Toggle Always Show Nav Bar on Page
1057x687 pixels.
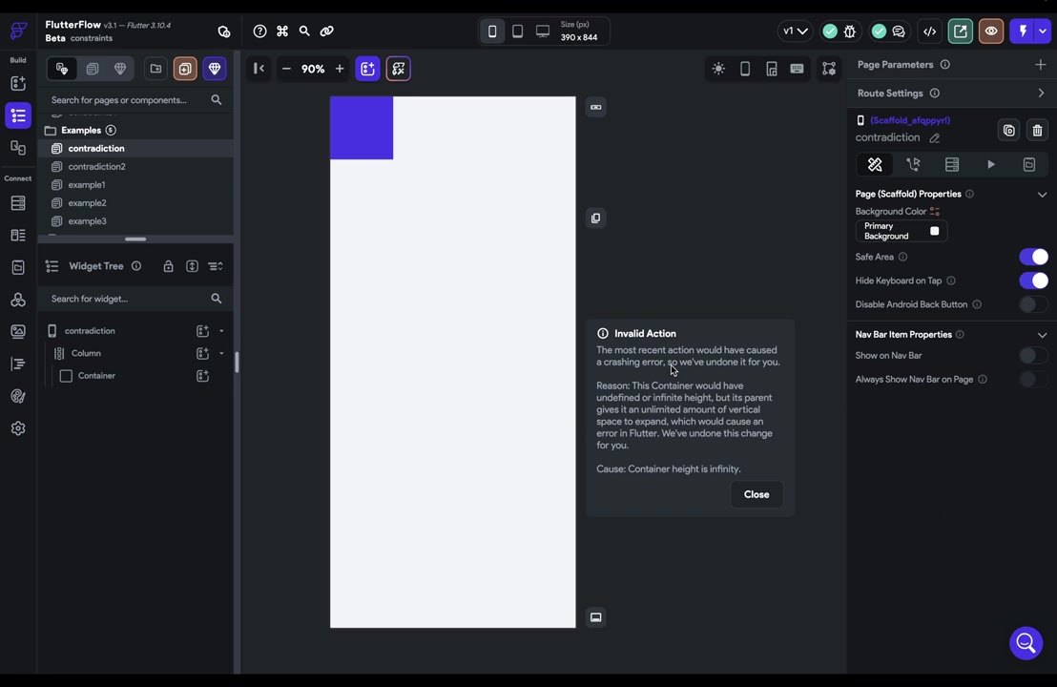pyautogui.click(x=1033, y=380)
